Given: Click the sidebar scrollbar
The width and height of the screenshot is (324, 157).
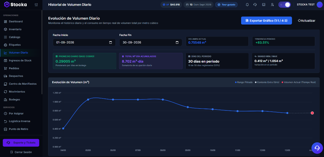Looking at the screenshot, I should (42, 53).
